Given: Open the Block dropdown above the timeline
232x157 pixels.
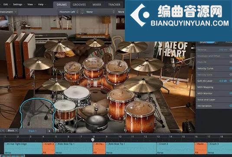Looking at the screenshot, I should coord(12,131).
